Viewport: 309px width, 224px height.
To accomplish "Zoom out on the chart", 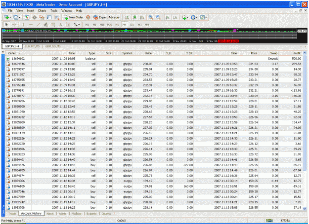I will 158,17.
